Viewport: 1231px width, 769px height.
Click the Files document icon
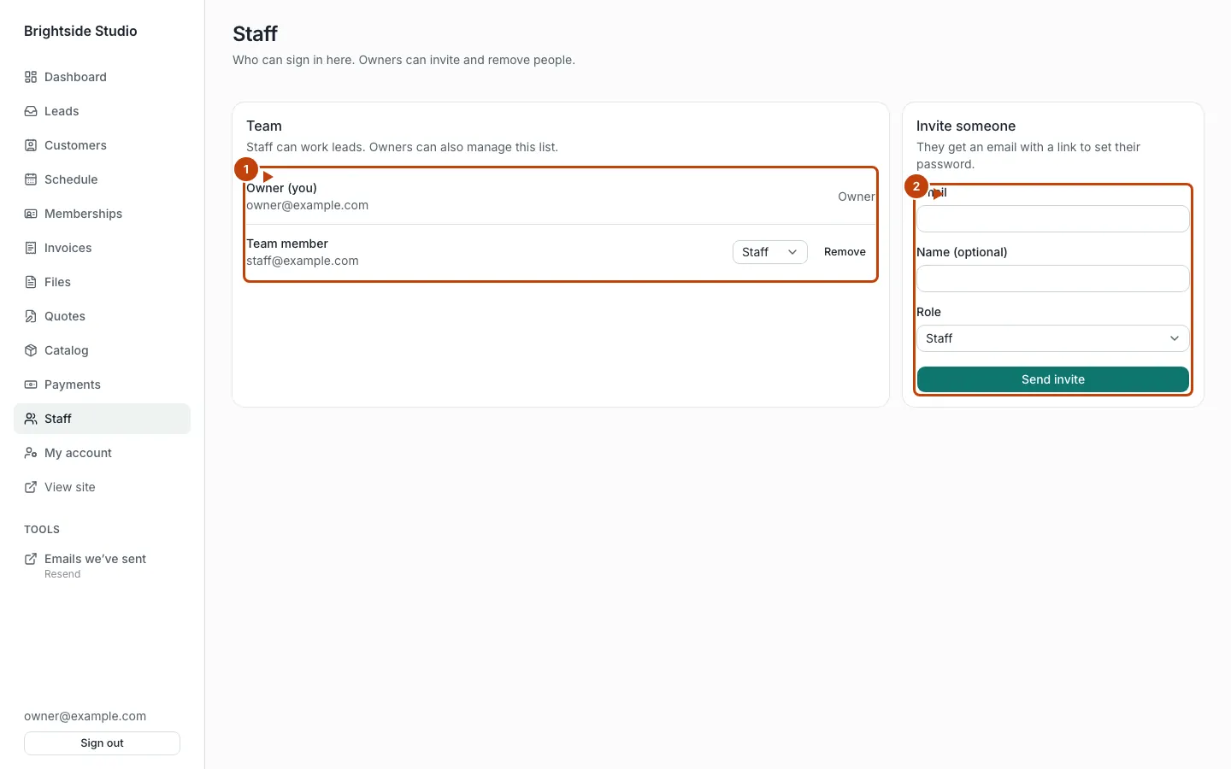[31, 282]
